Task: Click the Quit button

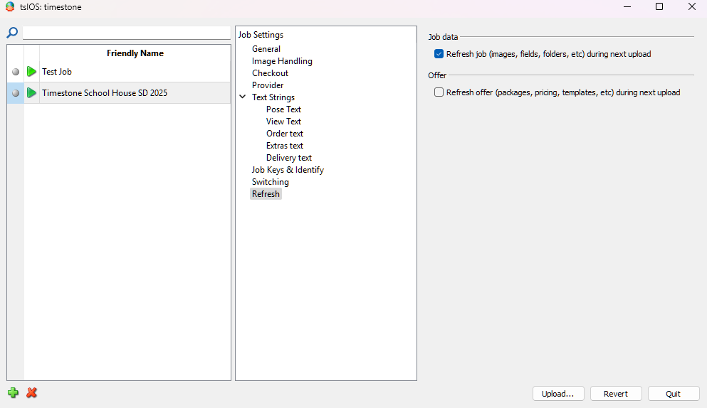Action: click(x=674, y=394)
